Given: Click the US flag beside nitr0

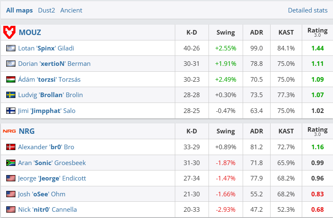Looking at the screenshot, I should pyautogui.click(x=10, y=210).
